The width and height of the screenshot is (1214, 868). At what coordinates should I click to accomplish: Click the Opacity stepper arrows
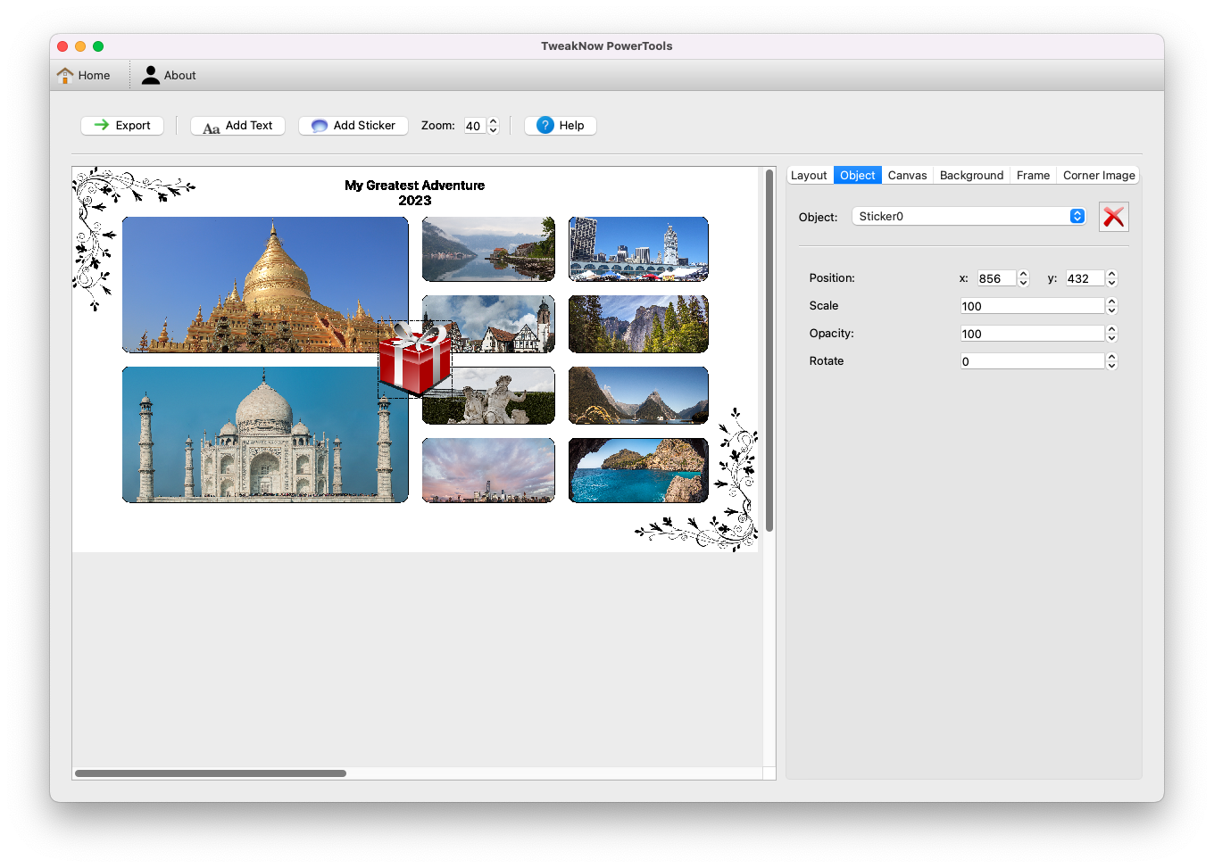[x=1111, y=334]
